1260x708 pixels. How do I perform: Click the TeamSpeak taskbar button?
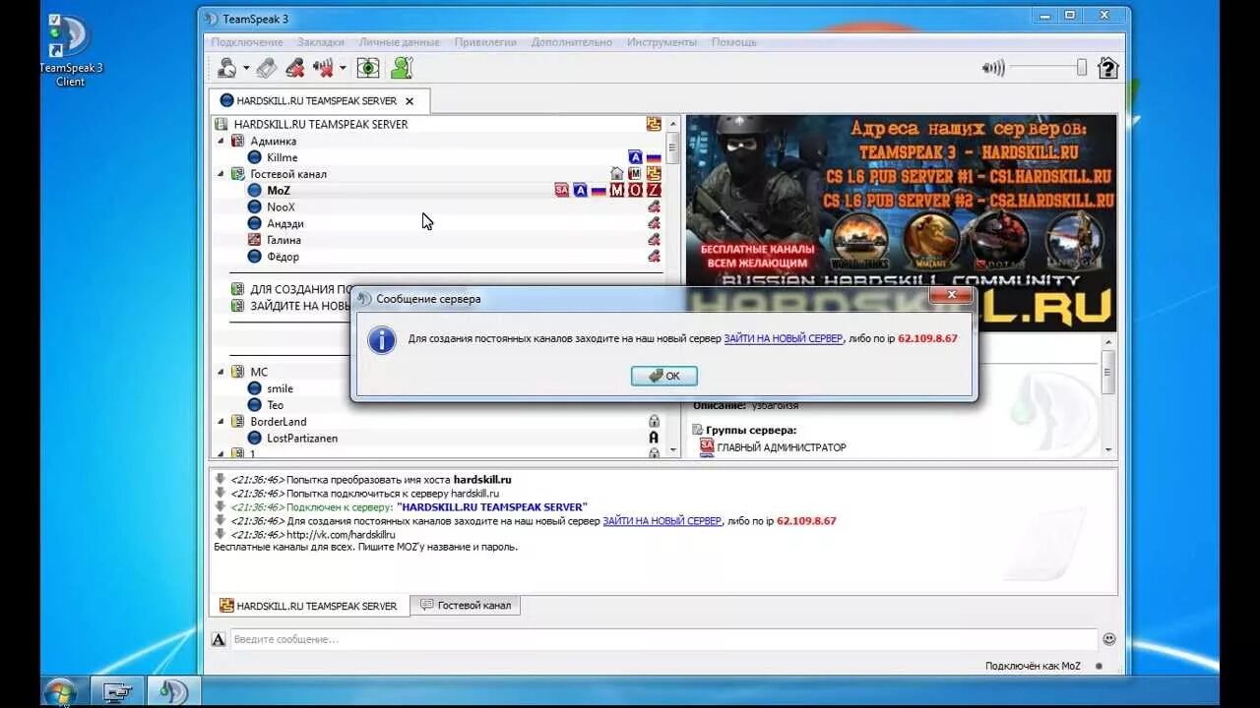(x=174, y=691)
